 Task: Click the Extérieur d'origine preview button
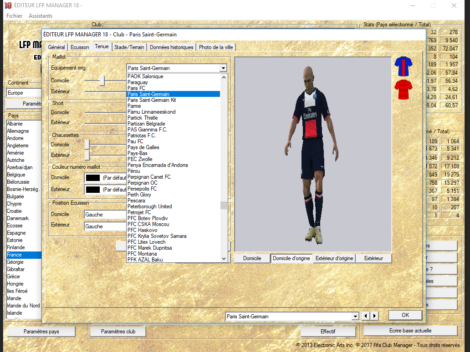334,258
